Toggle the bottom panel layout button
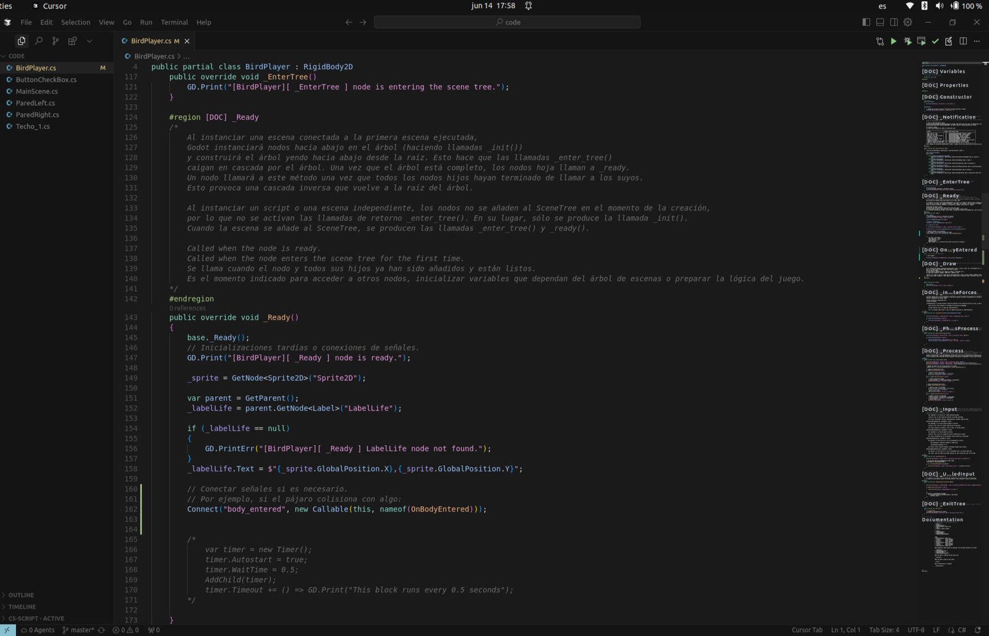 tap(880, 22)
